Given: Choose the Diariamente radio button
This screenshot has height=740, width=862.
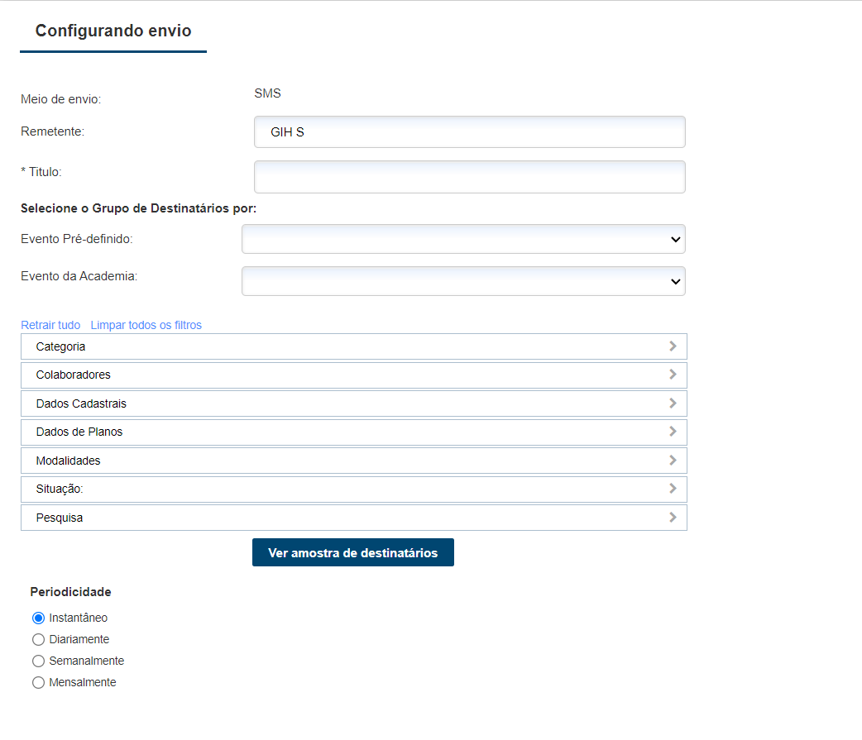Looking at the screenshot, I should tap(38, 639).
